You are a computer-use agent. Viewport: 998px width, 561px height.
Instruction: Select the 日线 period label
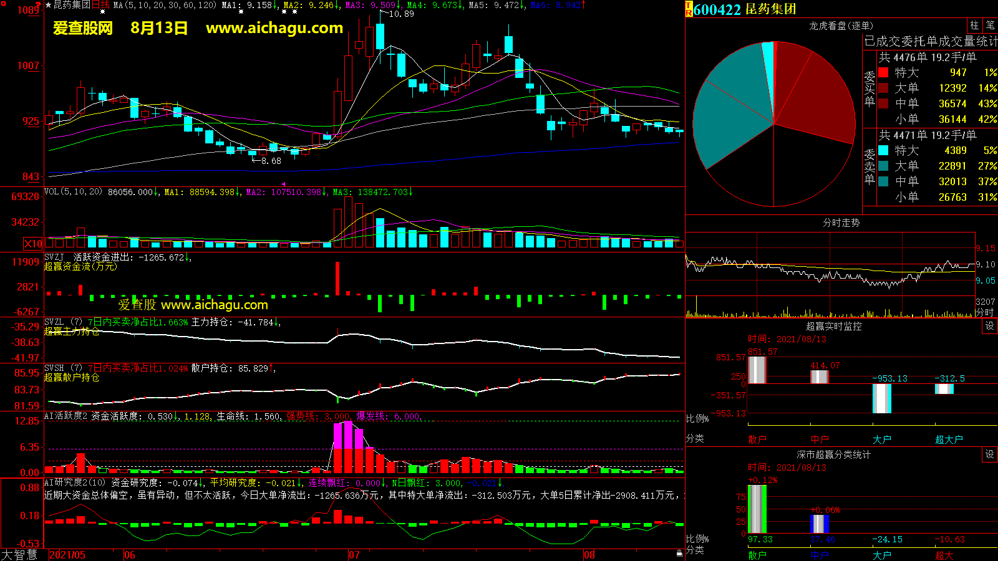(x=100, y=5)
